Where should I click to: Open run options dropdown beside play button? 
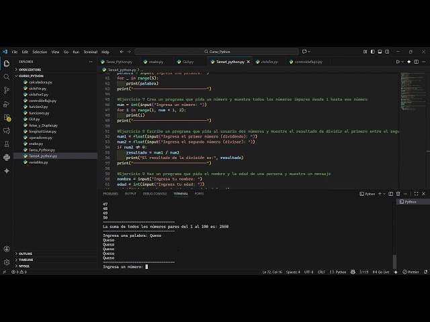(402, 62)
